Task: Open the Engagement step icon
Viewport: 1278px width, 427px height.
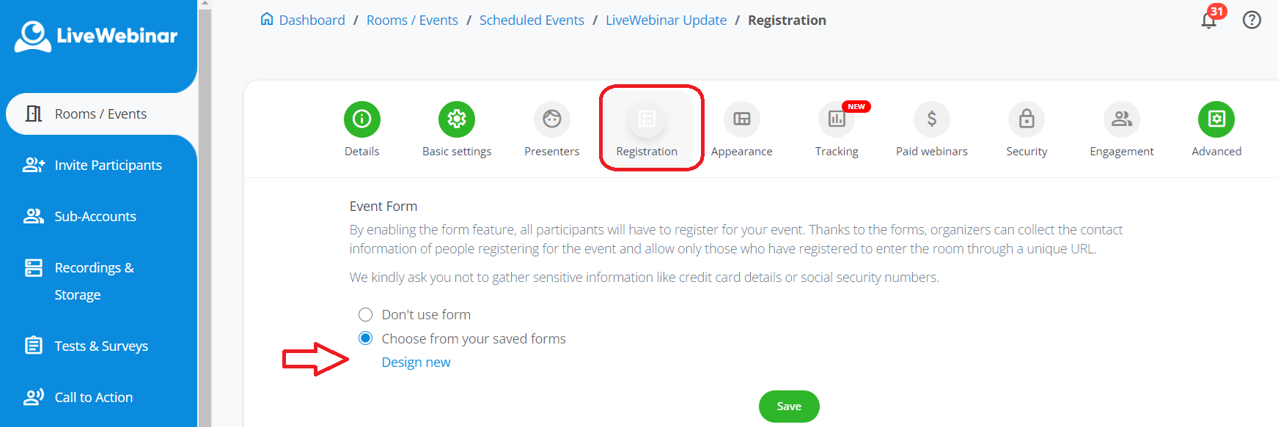Action: click(x=1121, y=119)
